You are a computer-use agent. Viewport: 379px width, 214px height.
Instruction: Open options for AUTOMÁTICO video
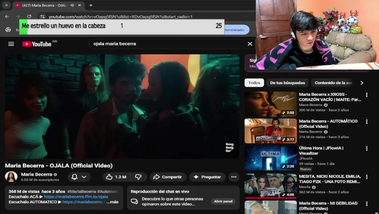coord(367,122)
